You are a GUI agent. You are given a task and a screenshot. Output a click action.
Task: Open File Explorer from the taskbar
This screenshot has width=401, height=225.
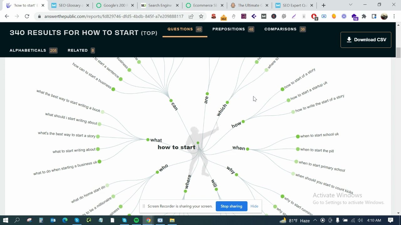(x=172, y=220)
